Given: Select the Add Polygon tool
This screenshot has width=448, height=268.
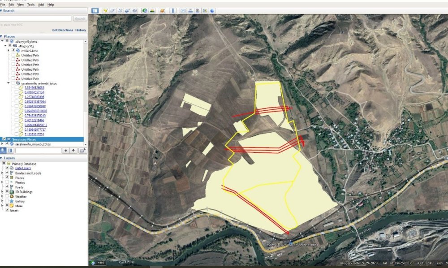Looking at the screenshot, I should (113, 10).
